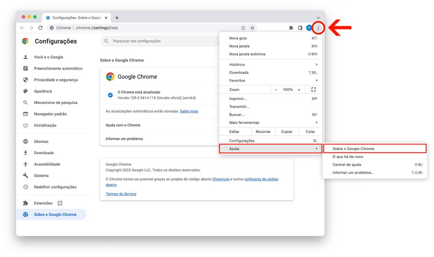Click the Saiba mais link
Image resolution: width=434 pixels, height=257 pixels.
(x=189, y=111)
